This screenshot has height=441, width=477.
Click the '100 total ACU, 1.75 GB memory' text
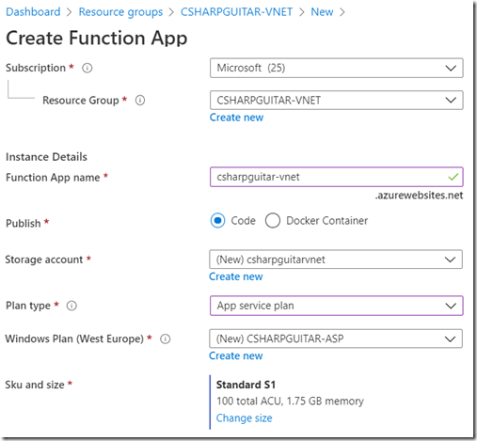point(290,402)
